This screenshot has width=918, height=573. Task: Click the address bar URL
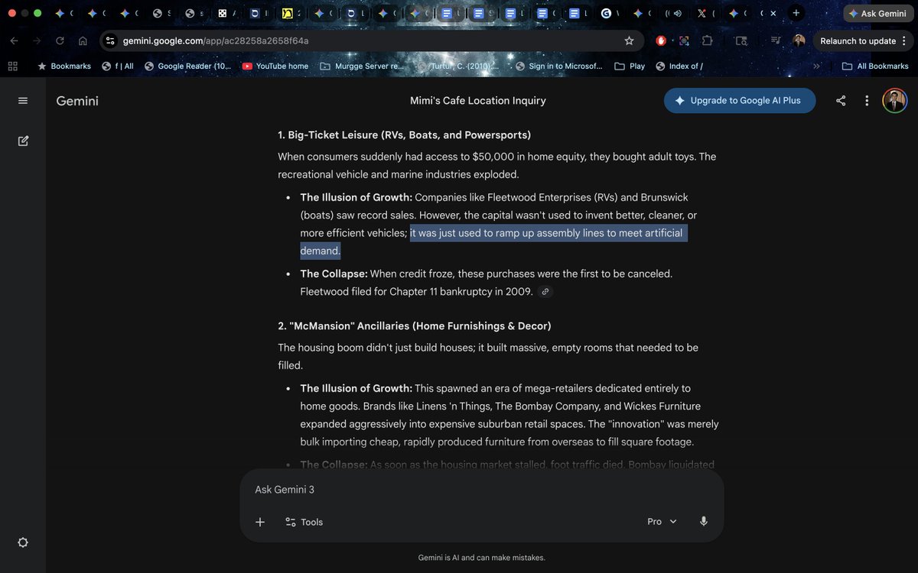click(216, 41)
